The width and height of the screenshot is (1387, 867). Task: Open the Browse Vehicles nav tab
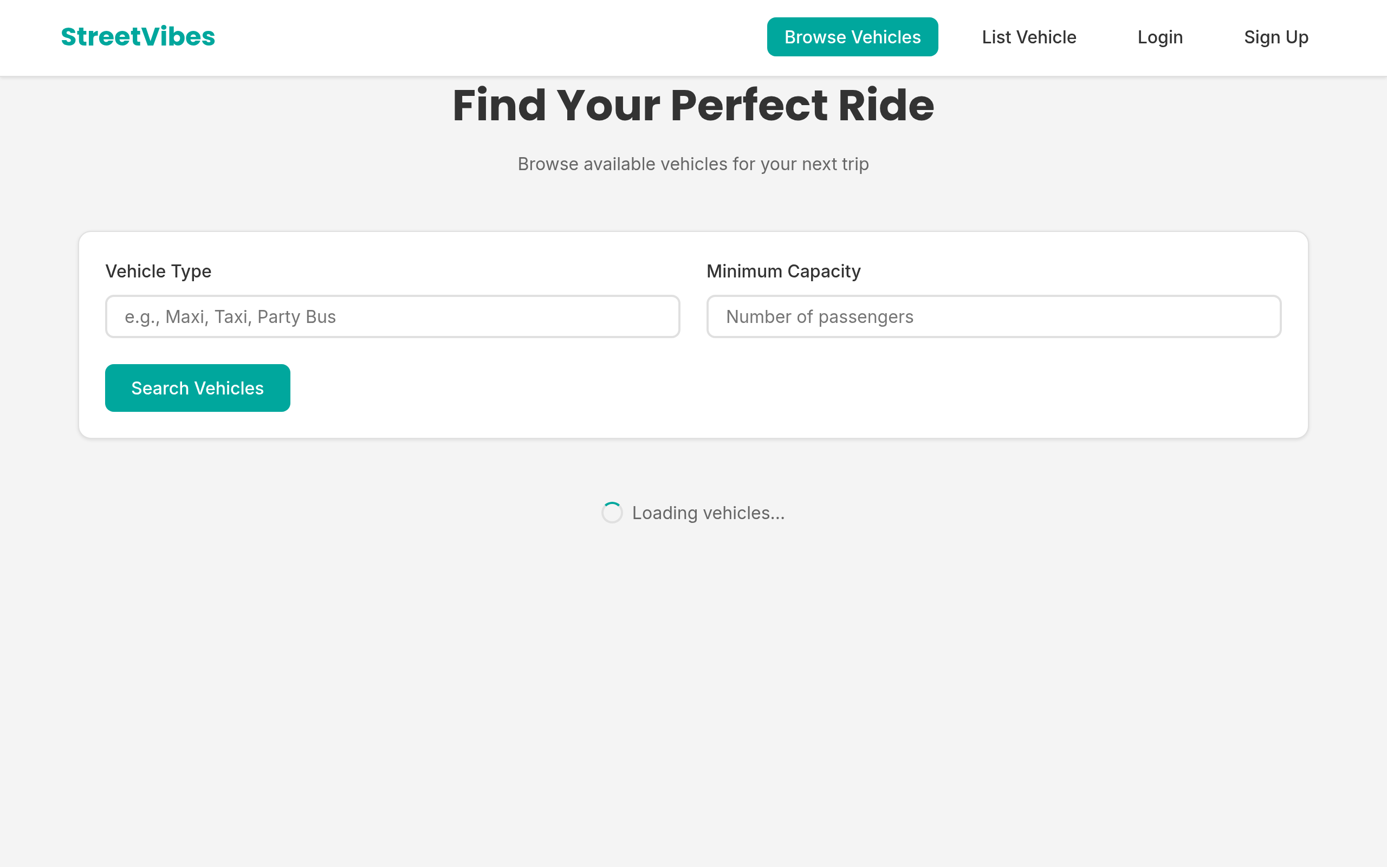[852, 37]
